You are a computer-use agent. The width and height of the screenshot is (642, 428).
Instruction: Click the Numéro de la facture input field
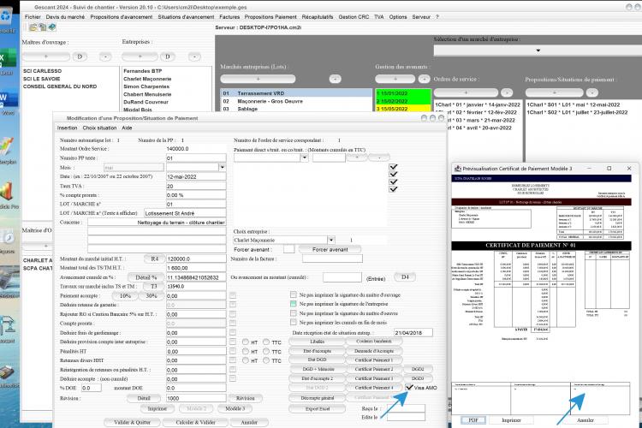pos(332,259)
